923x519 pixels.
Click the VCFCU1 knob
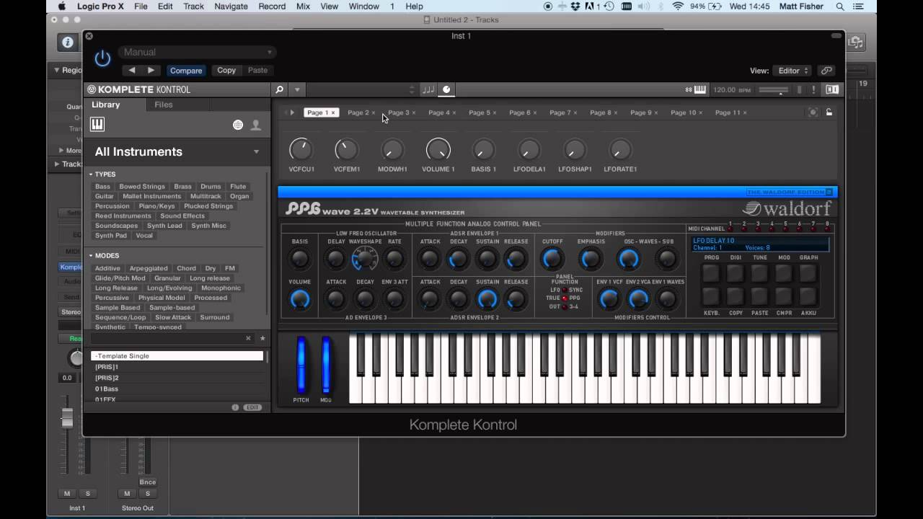[x=301, y=150]
